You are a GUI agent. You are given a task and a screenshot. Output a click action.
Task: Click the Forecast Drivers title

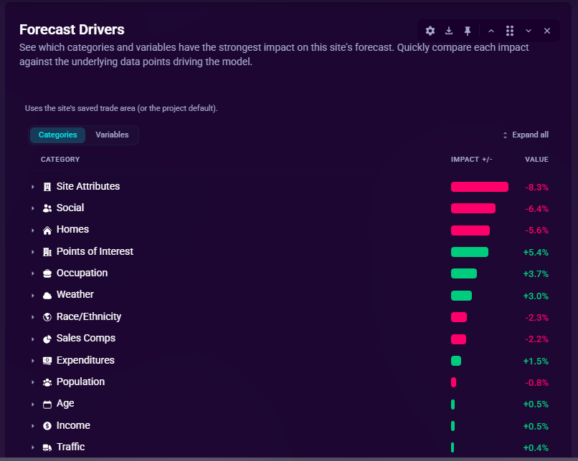pos(72,30)
